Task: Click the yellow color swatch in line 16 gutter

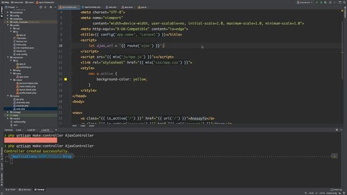Action: pyautogui.click(x=66, y=79)
